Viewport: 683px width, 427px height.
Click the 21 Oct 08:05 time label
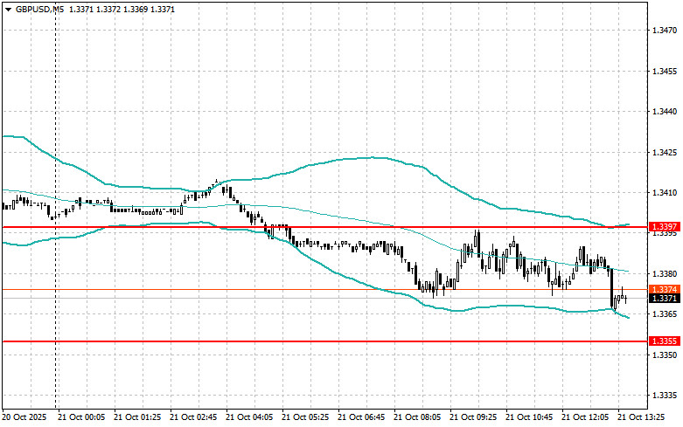point(417,417)
